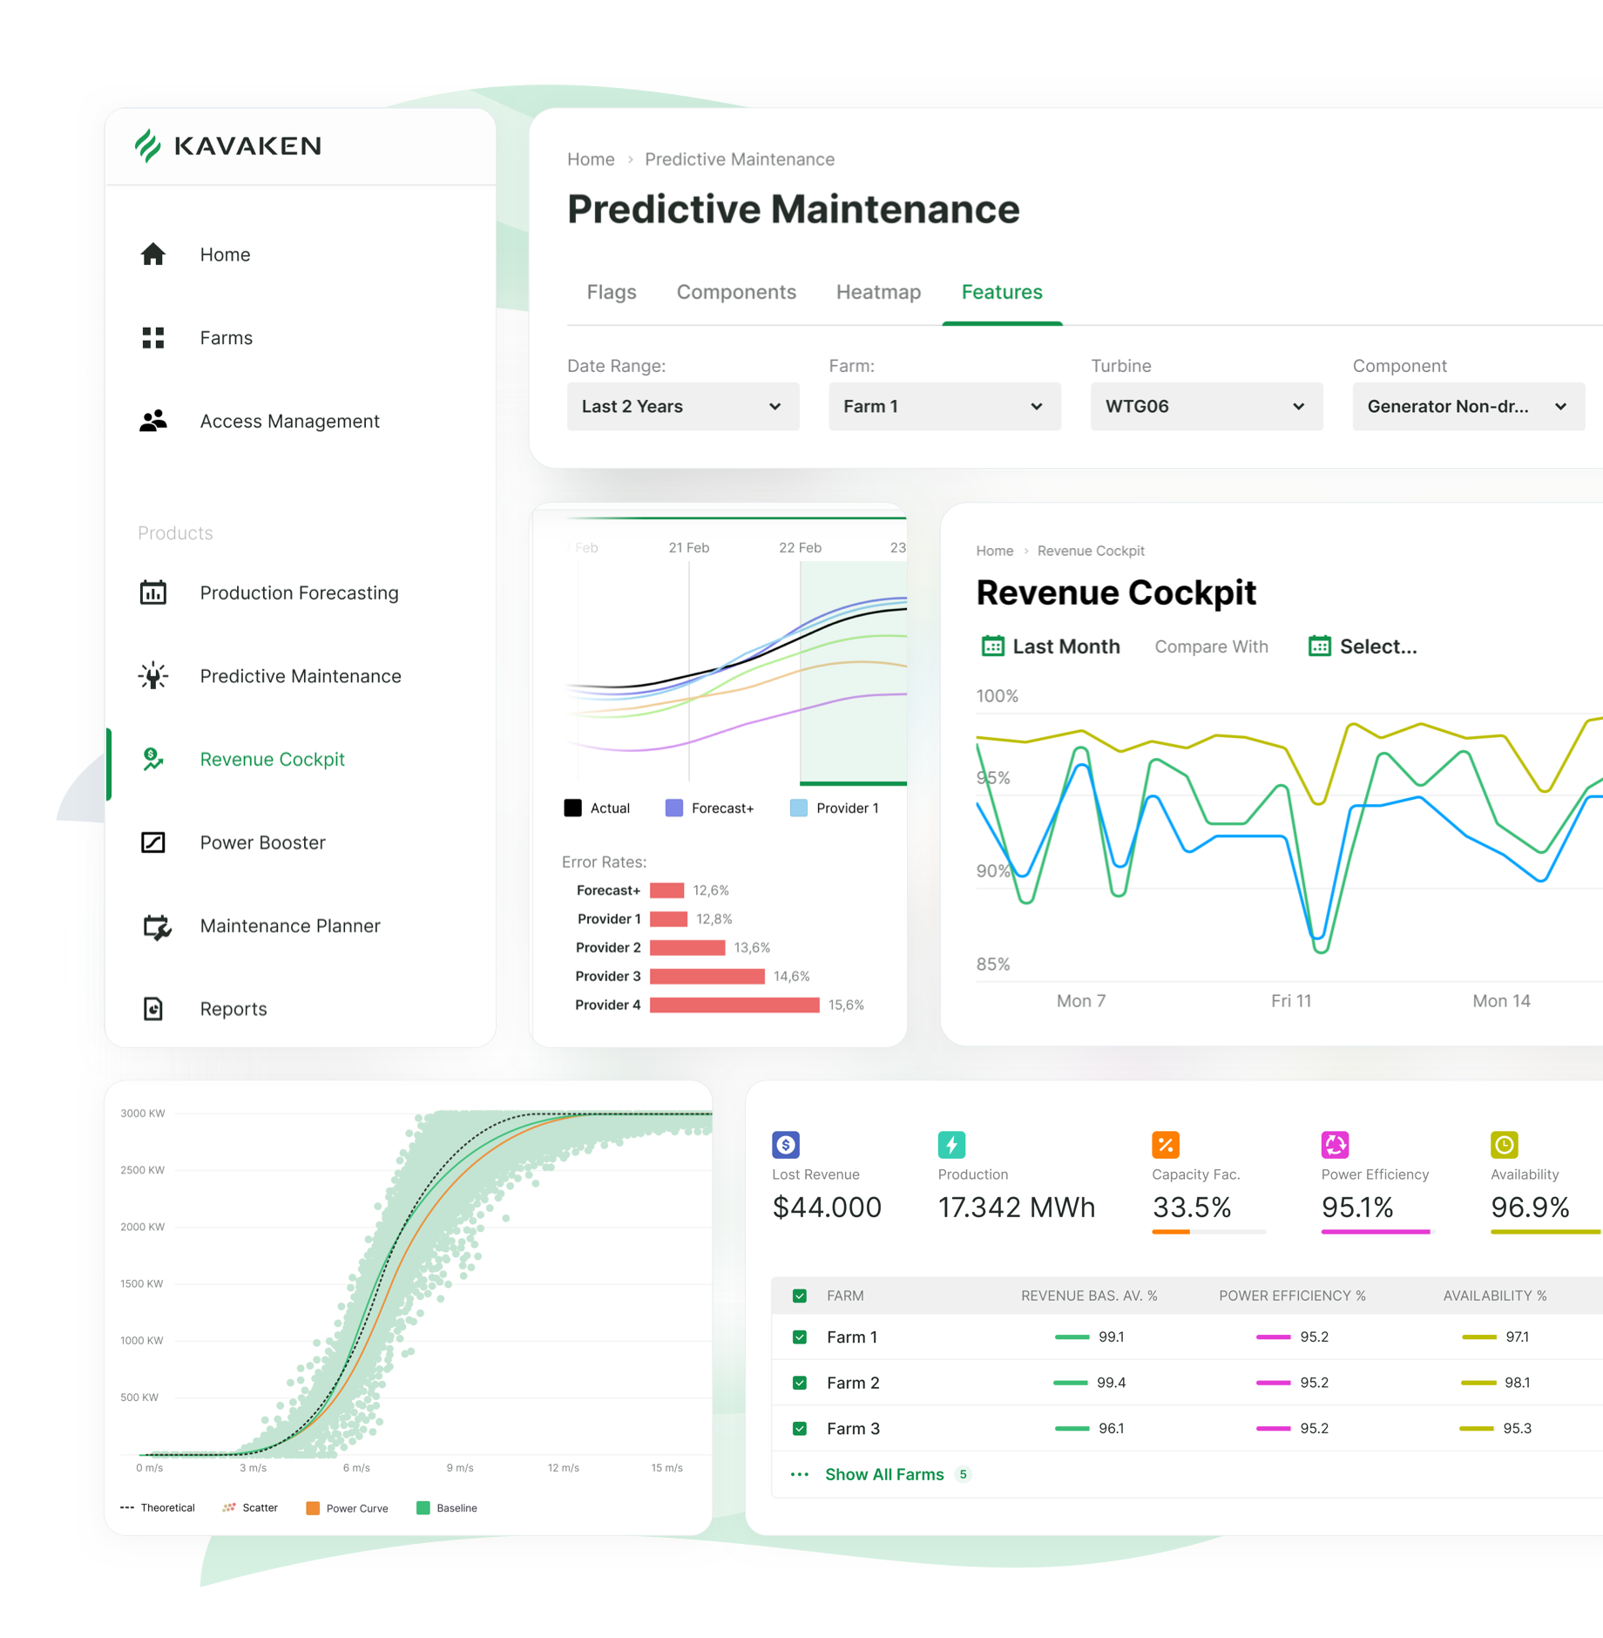Go to Farms grid icon

pyautogui.click(x=153, y=338)
